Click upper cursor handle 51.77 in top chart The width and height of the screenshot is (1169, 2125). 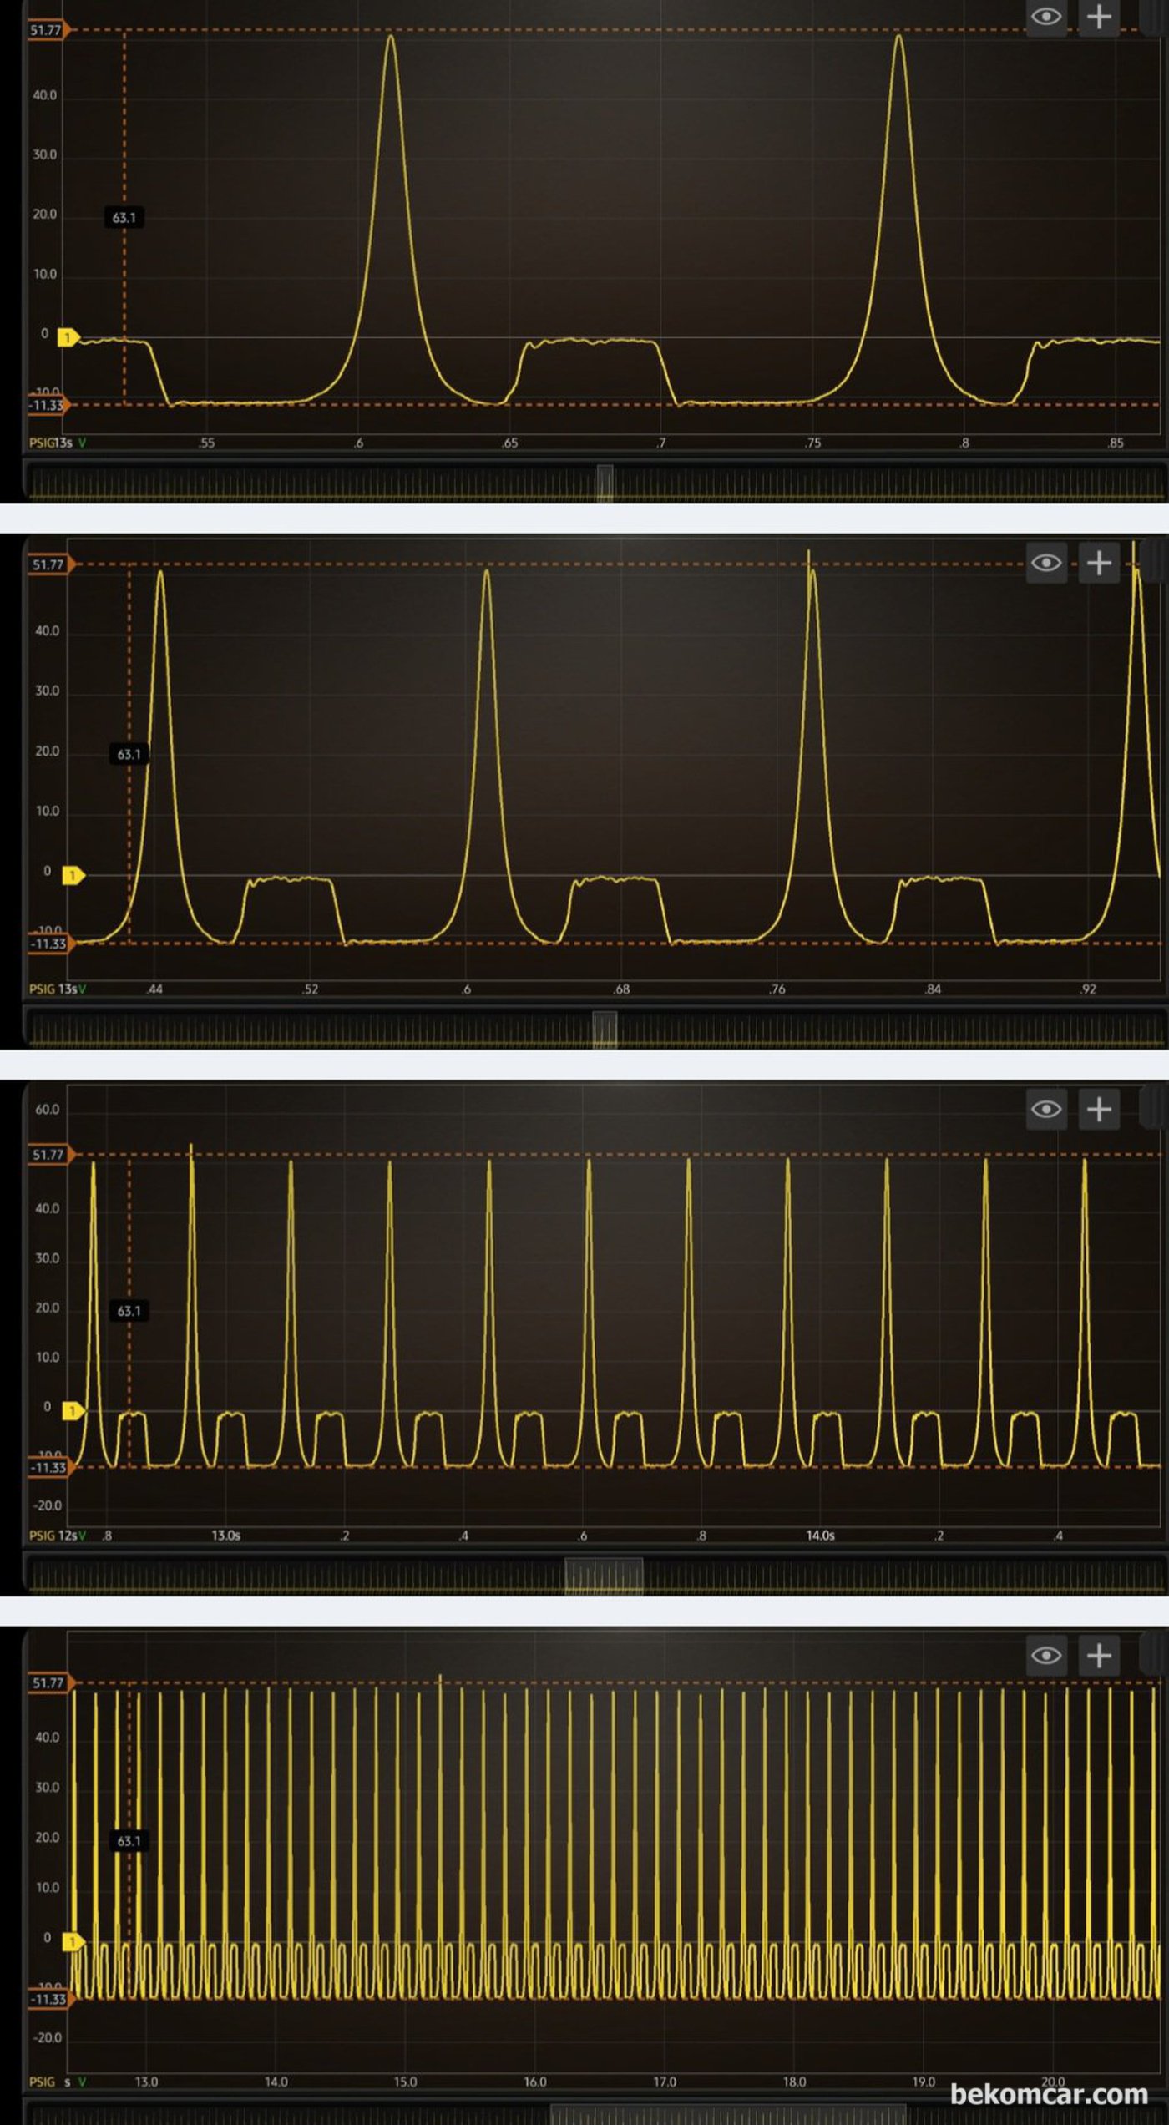point(48,30)
